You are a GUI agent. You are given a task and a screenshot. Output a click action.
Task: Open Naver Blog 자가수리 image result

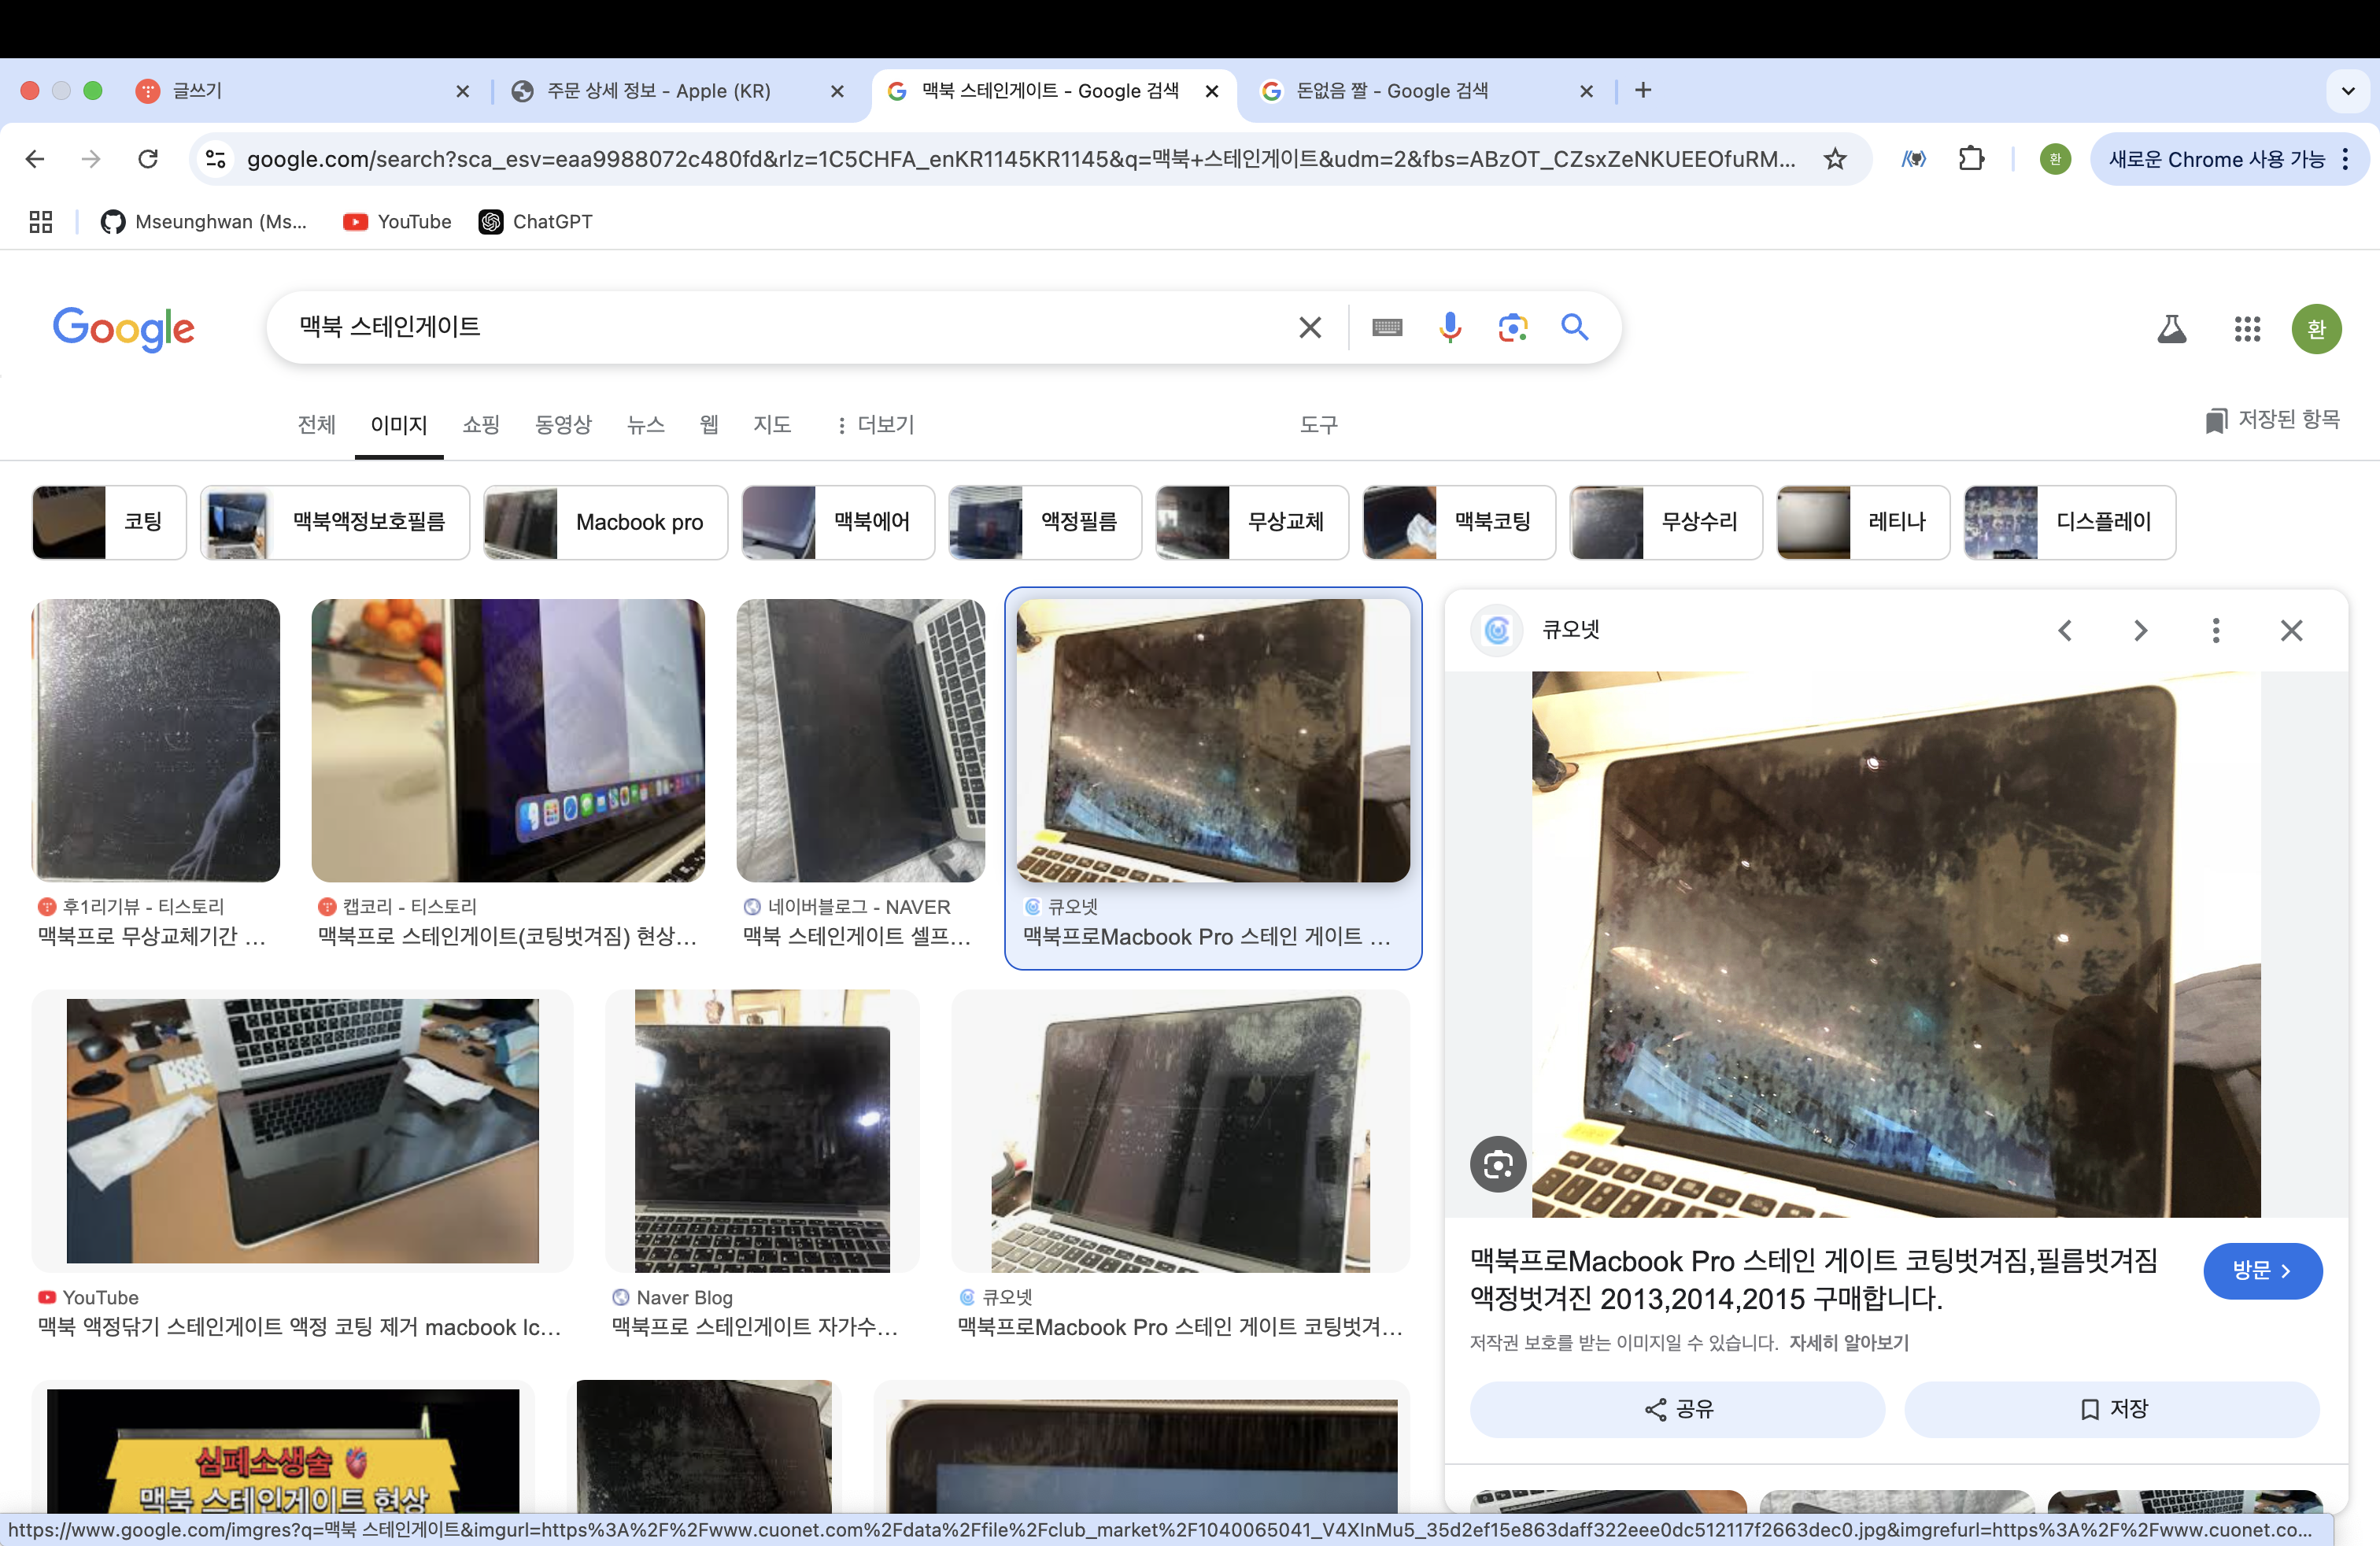(762, 1131)
